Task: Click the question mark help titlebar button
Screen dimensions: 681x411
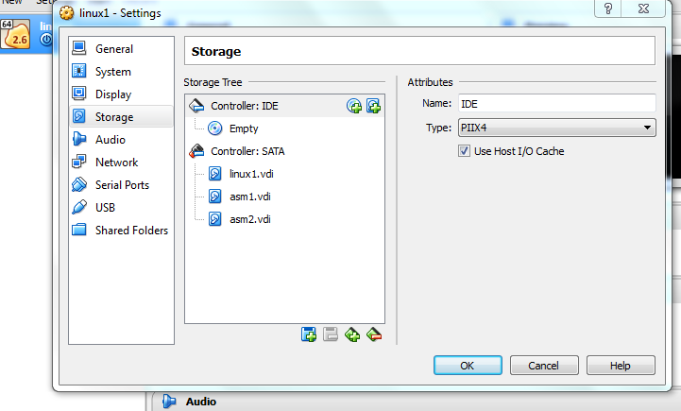Action: pyautogui.click(x=608, y=9)
